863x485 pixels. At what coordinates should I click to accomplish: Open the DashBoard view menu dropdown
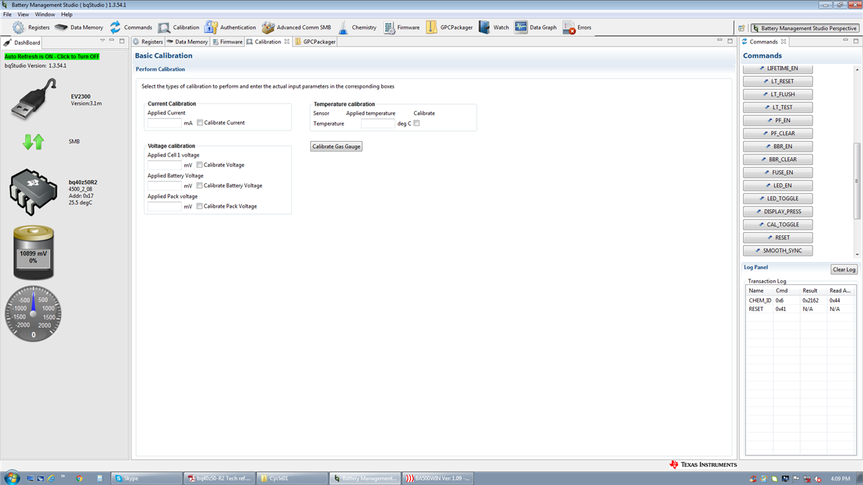pyautogui.click(x=102, y=41)
